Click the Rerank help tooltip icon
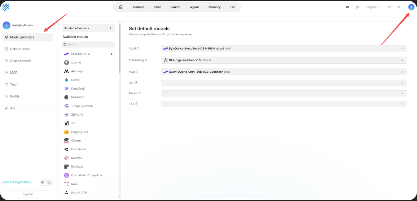This screenshot has height=201, width=417. click(140, 93)
